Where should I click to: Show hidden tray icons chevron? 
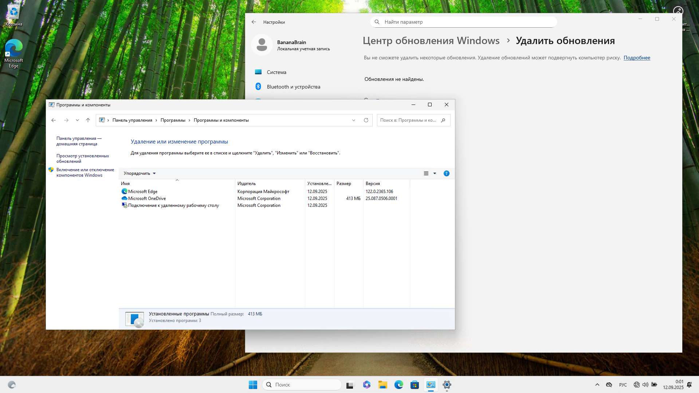pyautogui.click(x=597, y=385)
